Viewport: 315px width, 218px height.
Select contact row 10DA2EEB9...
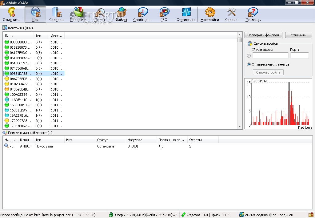click(34, 94)
